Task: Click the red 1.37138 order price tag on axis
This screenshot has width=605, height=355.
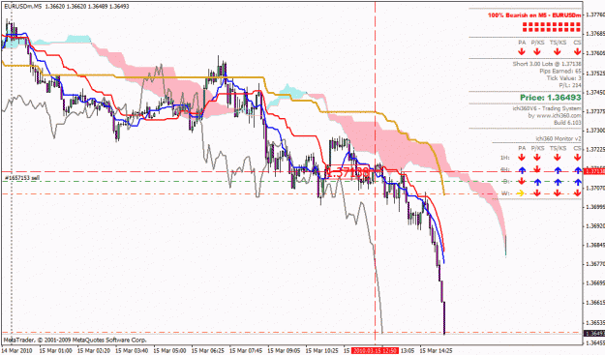Action: (x=594, y=171)
